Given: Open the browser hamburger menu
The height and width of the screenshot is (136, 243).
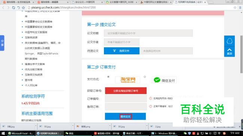Looking at the screenshot, I should (240, 7).
